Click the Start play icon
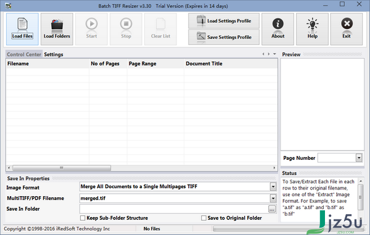 (91, 24)
